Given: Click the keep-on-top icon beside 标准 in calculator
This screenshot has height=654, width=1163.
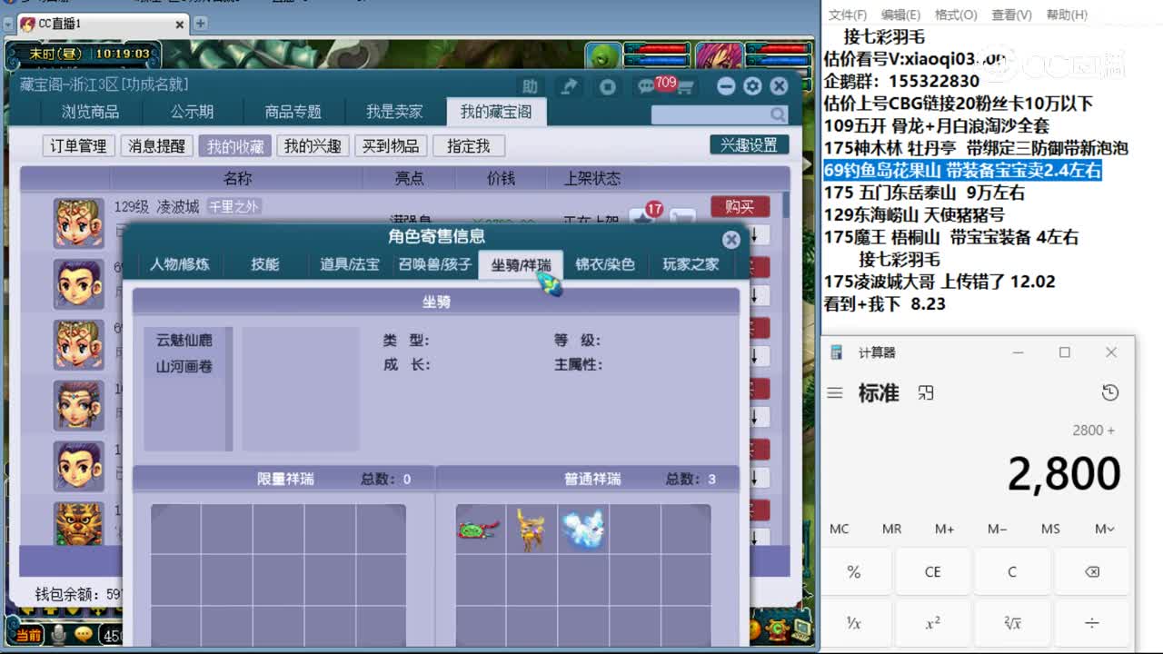Looking at the screenshot, I should [926, 392].
